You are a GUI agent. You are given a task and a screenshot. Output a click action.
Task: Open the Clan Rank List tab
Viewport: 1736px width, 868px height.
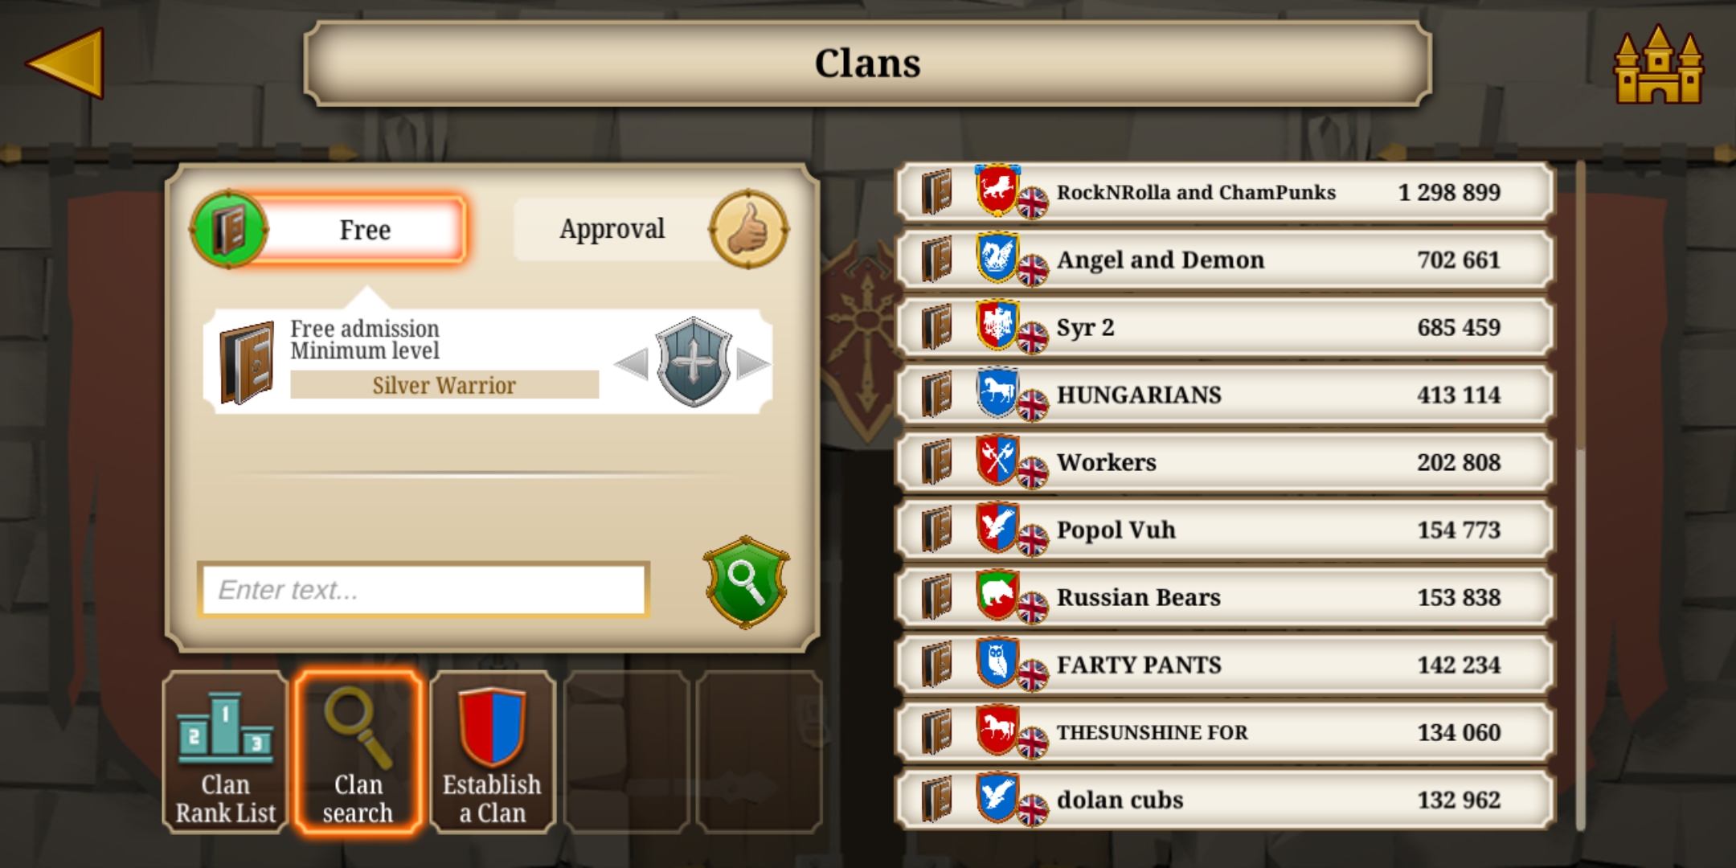(225, 752)
